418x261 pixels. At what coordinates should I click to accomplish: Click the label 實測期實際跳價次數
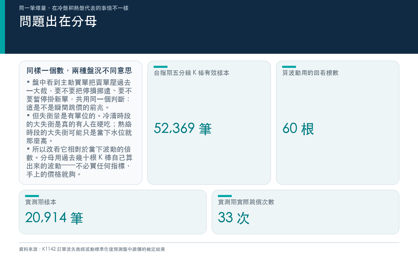(246, 202)
